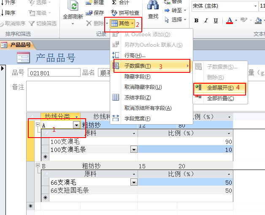Collapse the subdatasheet for row B

[38, 166]
